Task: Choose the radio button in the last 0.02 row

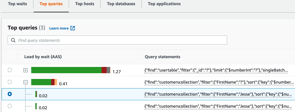Action: 10,106
